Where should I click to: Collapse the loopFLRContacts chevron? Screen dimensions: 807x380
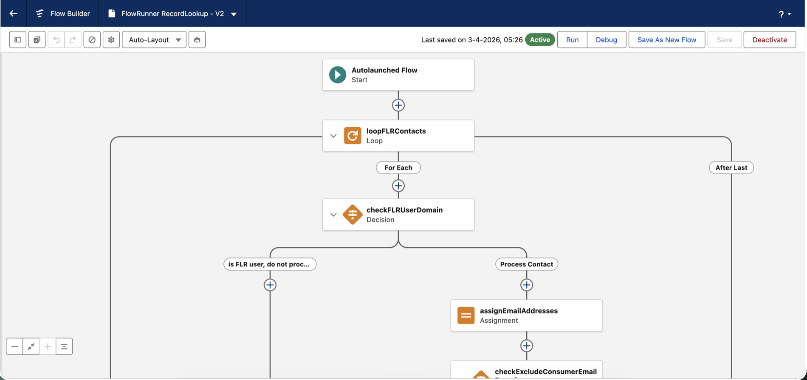(x=333, y=136)
